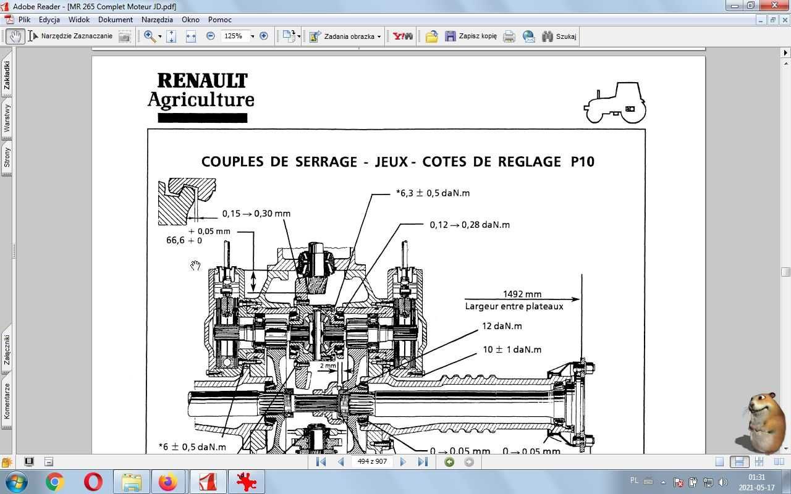Open the Okno menu
The height and width of the screenshot is (494, 791).
click(190, 20)
